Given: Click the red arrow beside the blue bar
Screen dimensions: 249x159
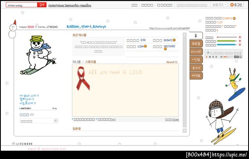Looking at the screenshot, I should 240,45.
